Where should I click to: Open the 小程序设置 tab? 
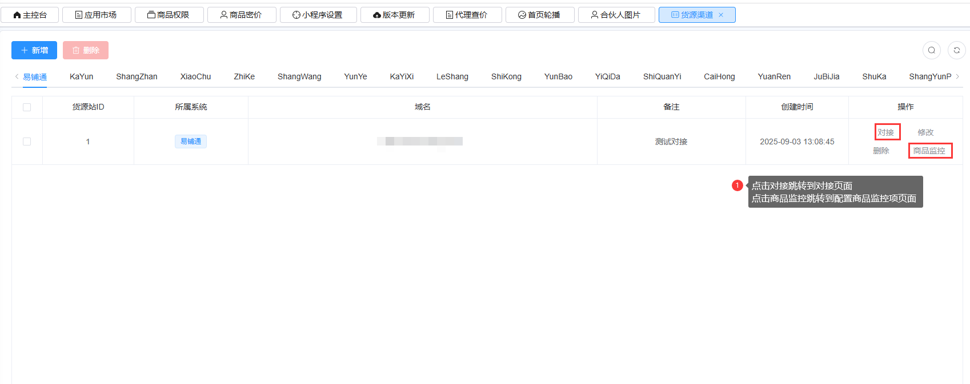(318, 15)
